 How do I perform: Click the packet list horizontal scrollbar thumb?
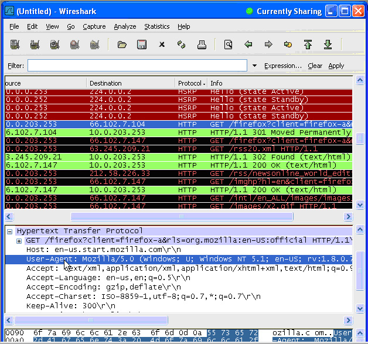[182, 216]
